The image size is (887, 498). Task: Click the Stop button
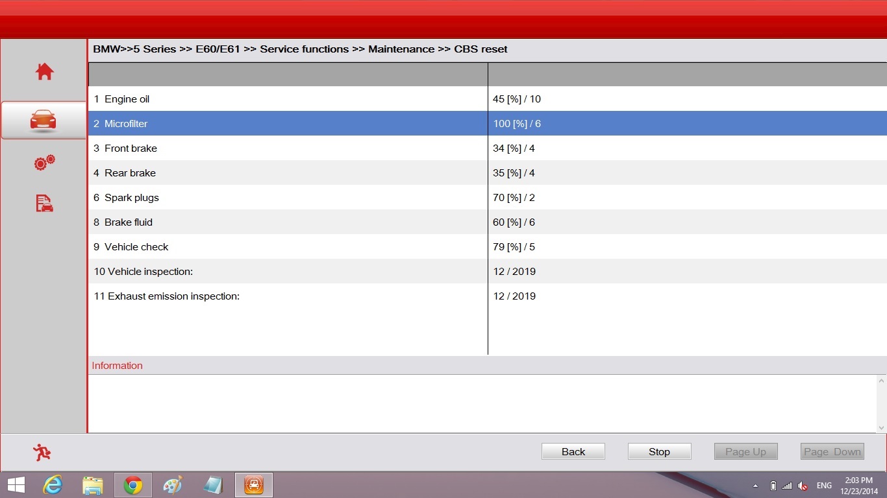pyautogui.click(x=659, y=452)
